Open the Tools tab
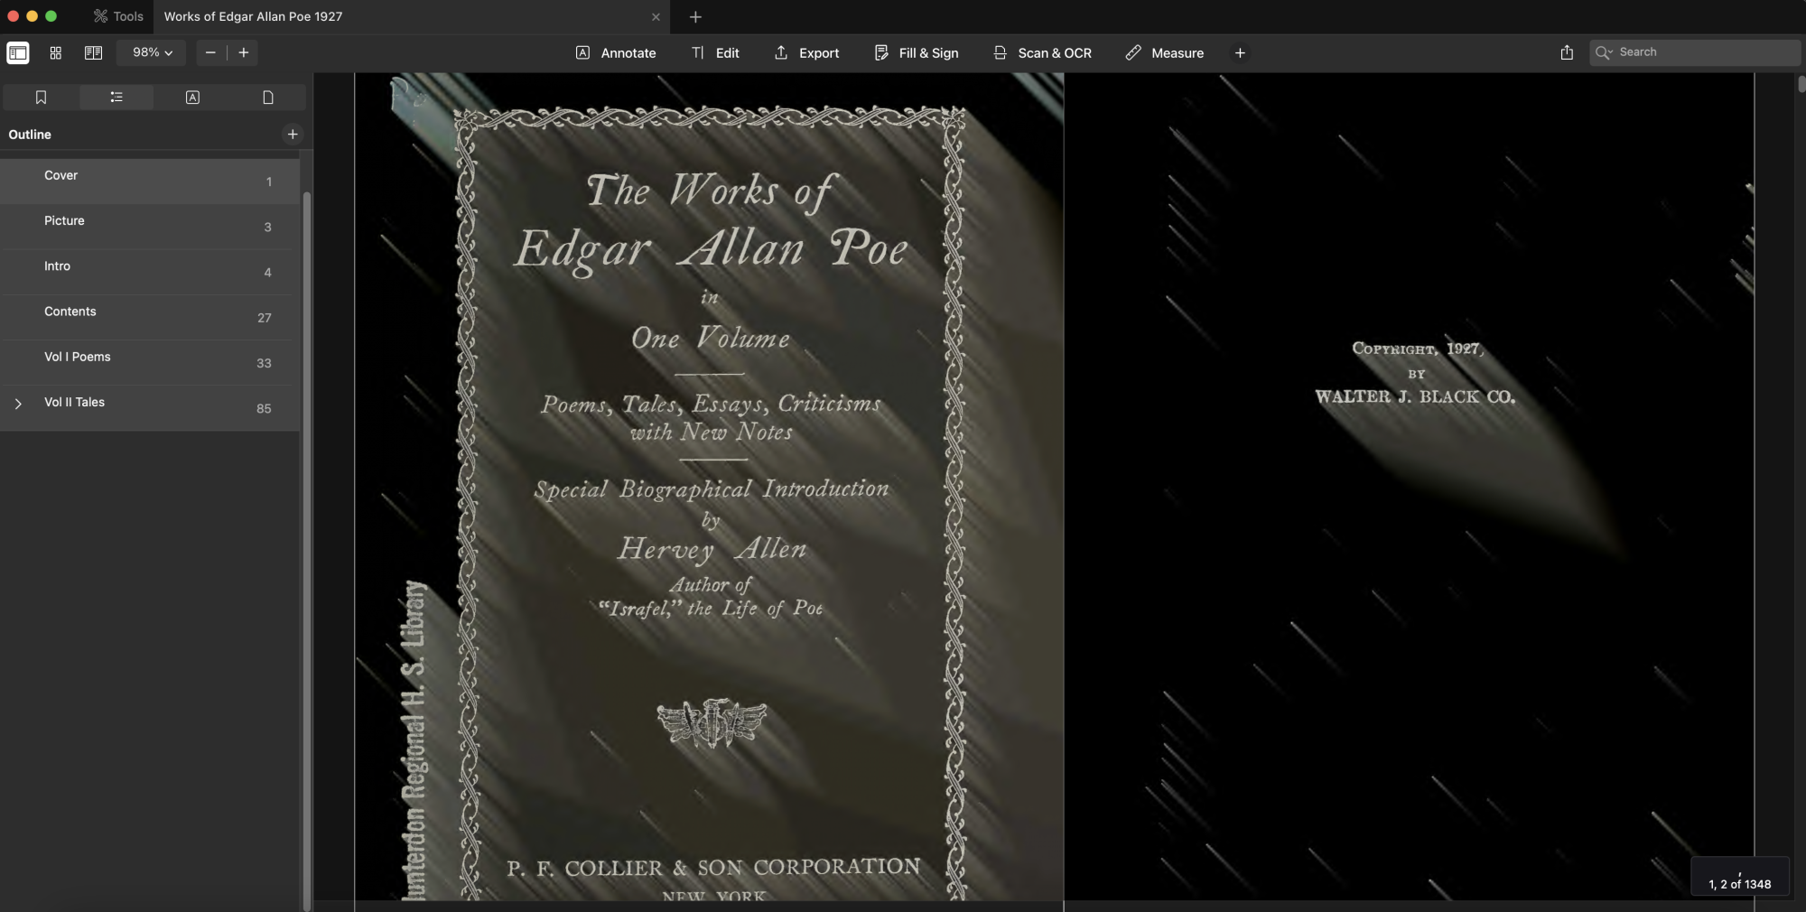 pos(119,16)
